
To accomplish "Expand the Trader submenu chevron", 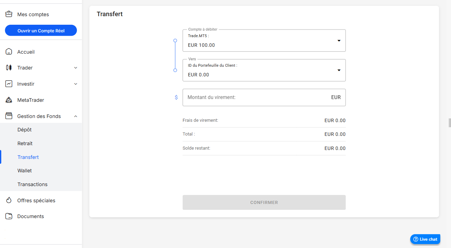I will [76, 68].
